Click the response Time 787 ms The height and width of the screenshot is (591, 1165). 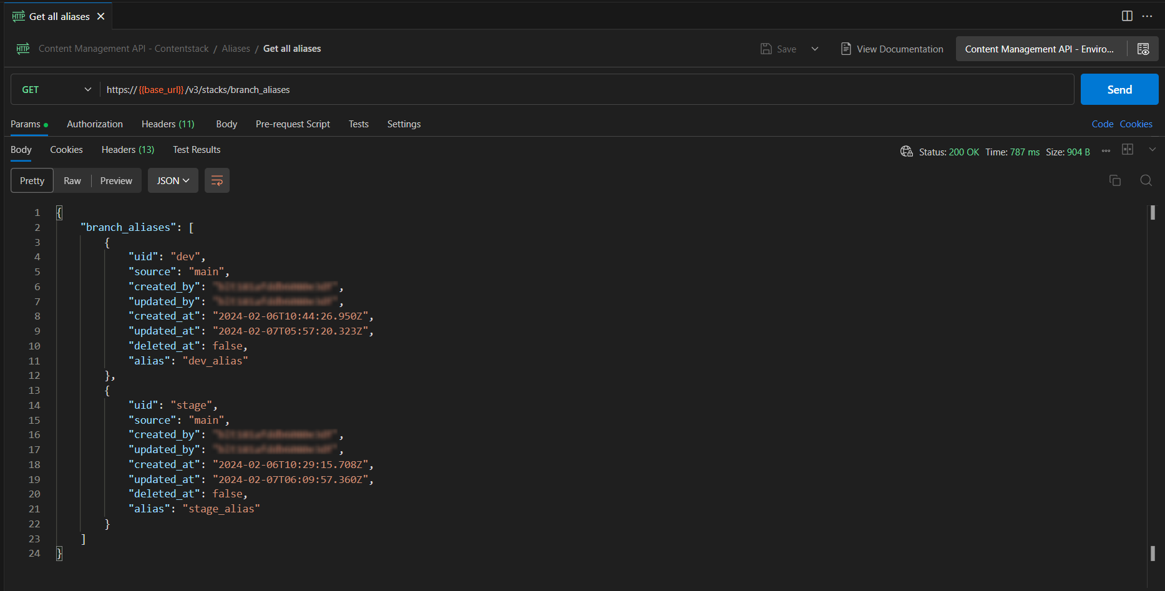(1012, 152)
